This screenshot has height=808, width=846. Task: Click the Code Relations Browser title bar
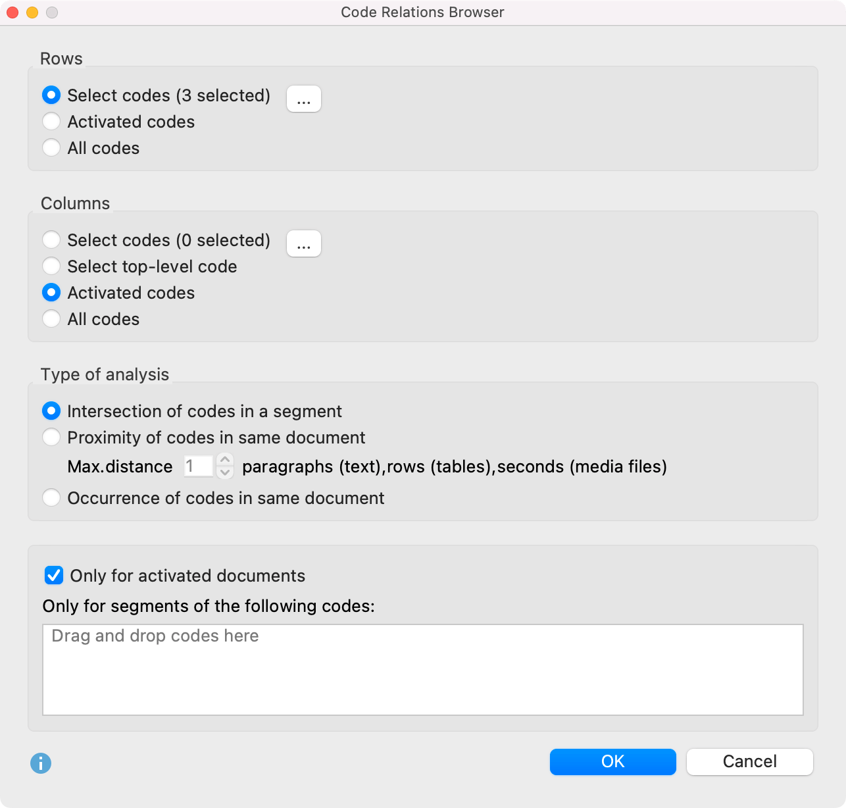click(x=422, y=12)
